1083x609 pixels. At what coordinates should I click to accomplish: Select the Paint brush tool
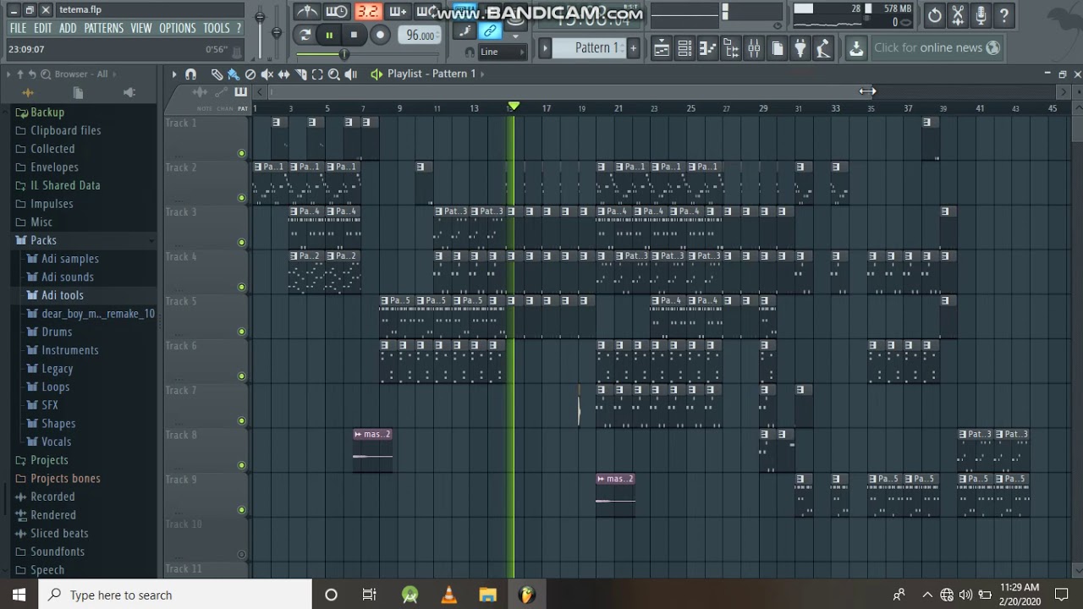pyautogui.click(x=234, y=74)
